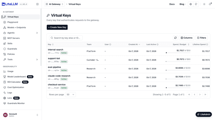Open AI Gateway switcher dropdown

(54, 4)
